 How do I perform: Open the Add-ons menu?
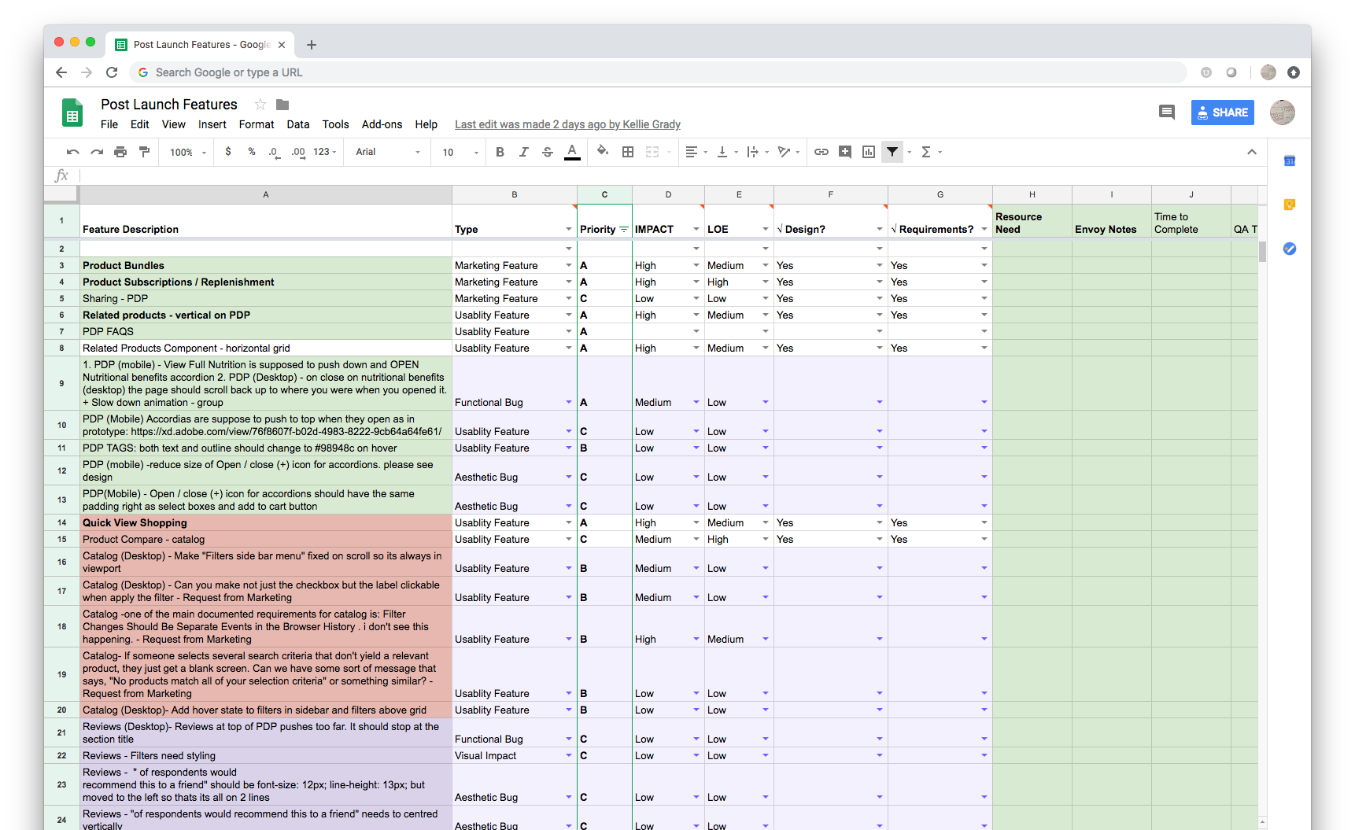[x=382, y=124]
